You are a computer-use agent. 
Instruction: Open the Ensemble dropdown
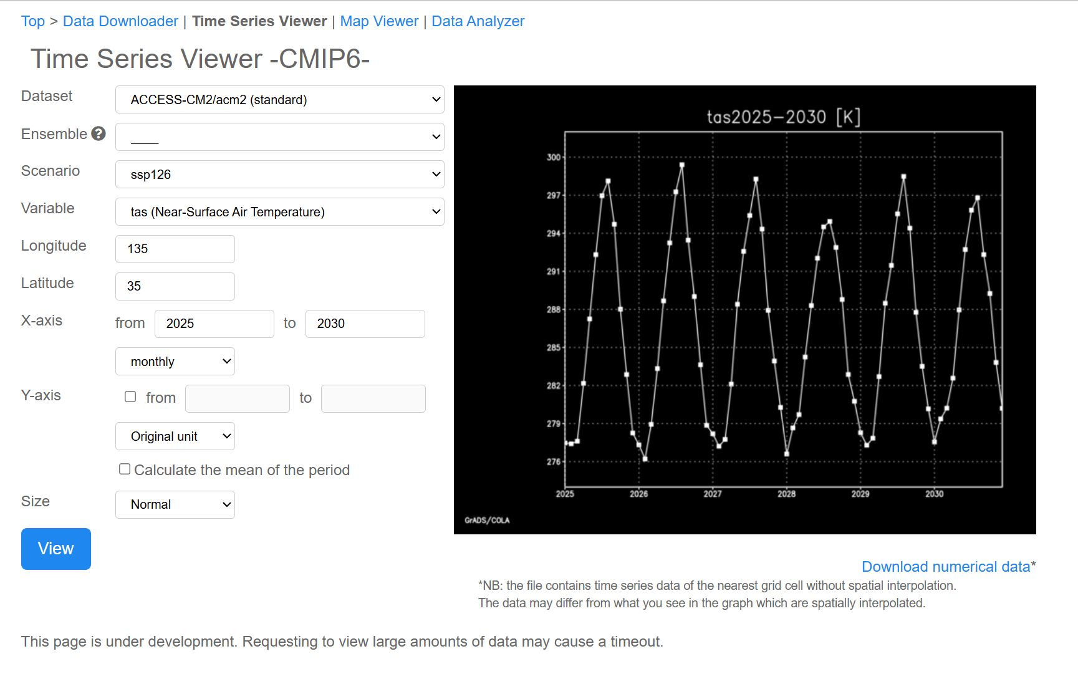(279, 137)
